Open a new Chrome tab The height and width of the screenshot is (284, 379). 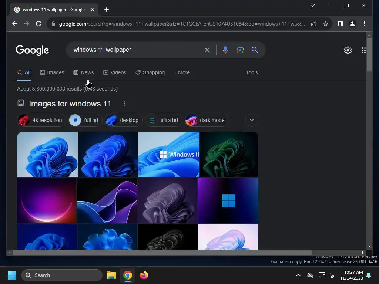pos(106,10)
